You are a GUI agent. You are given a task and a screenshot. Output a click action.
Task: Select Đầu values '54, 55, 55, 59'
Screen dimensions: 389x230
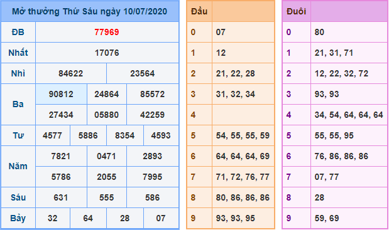tap(243, 135)
